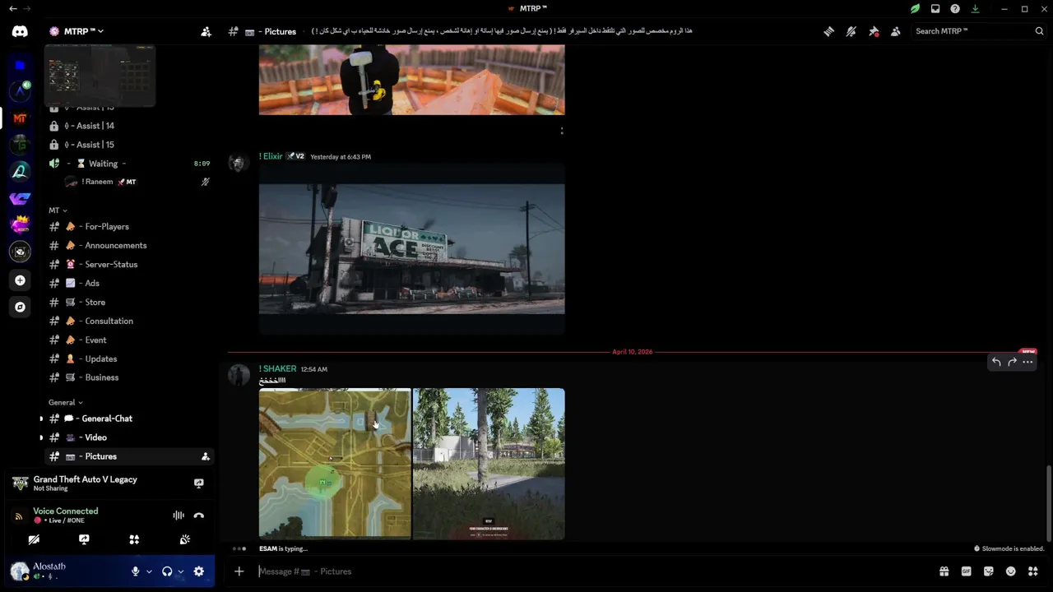Toggle channel notification mute bell
The image size is (1053, 592).
[851, 31]
